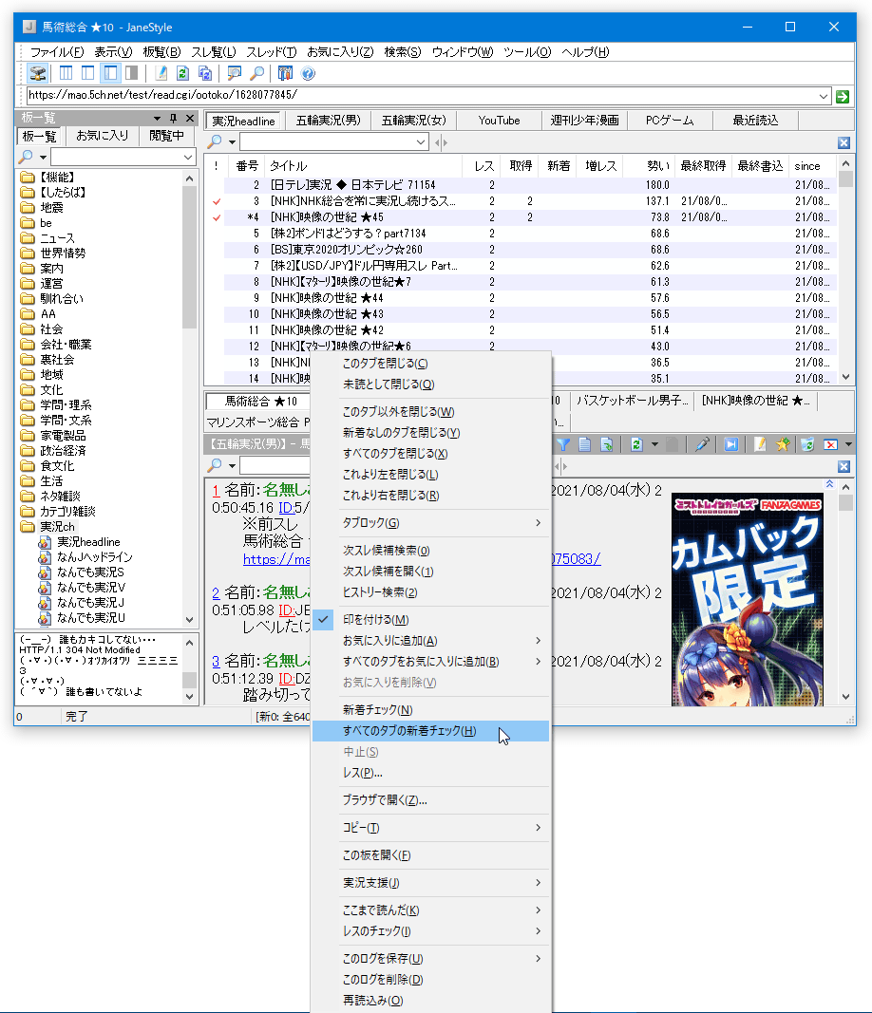Select なんでも実況J in the board tree

(90, 603)
